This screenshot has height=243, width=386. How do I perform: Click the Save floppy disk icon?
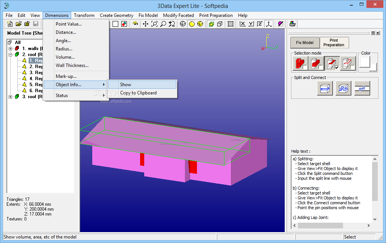pos(36,24)
